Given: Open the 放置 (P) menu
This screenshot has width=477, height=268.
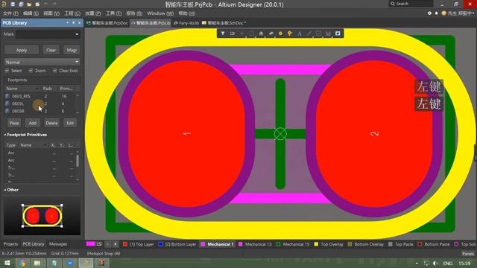Looking at the screenshot, I should click(x=92, y=13).
